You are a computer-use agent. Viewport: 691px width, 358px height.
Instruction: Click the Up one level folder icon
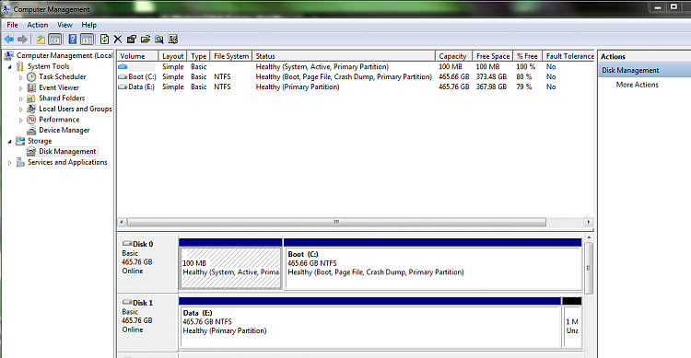point(41,40)
